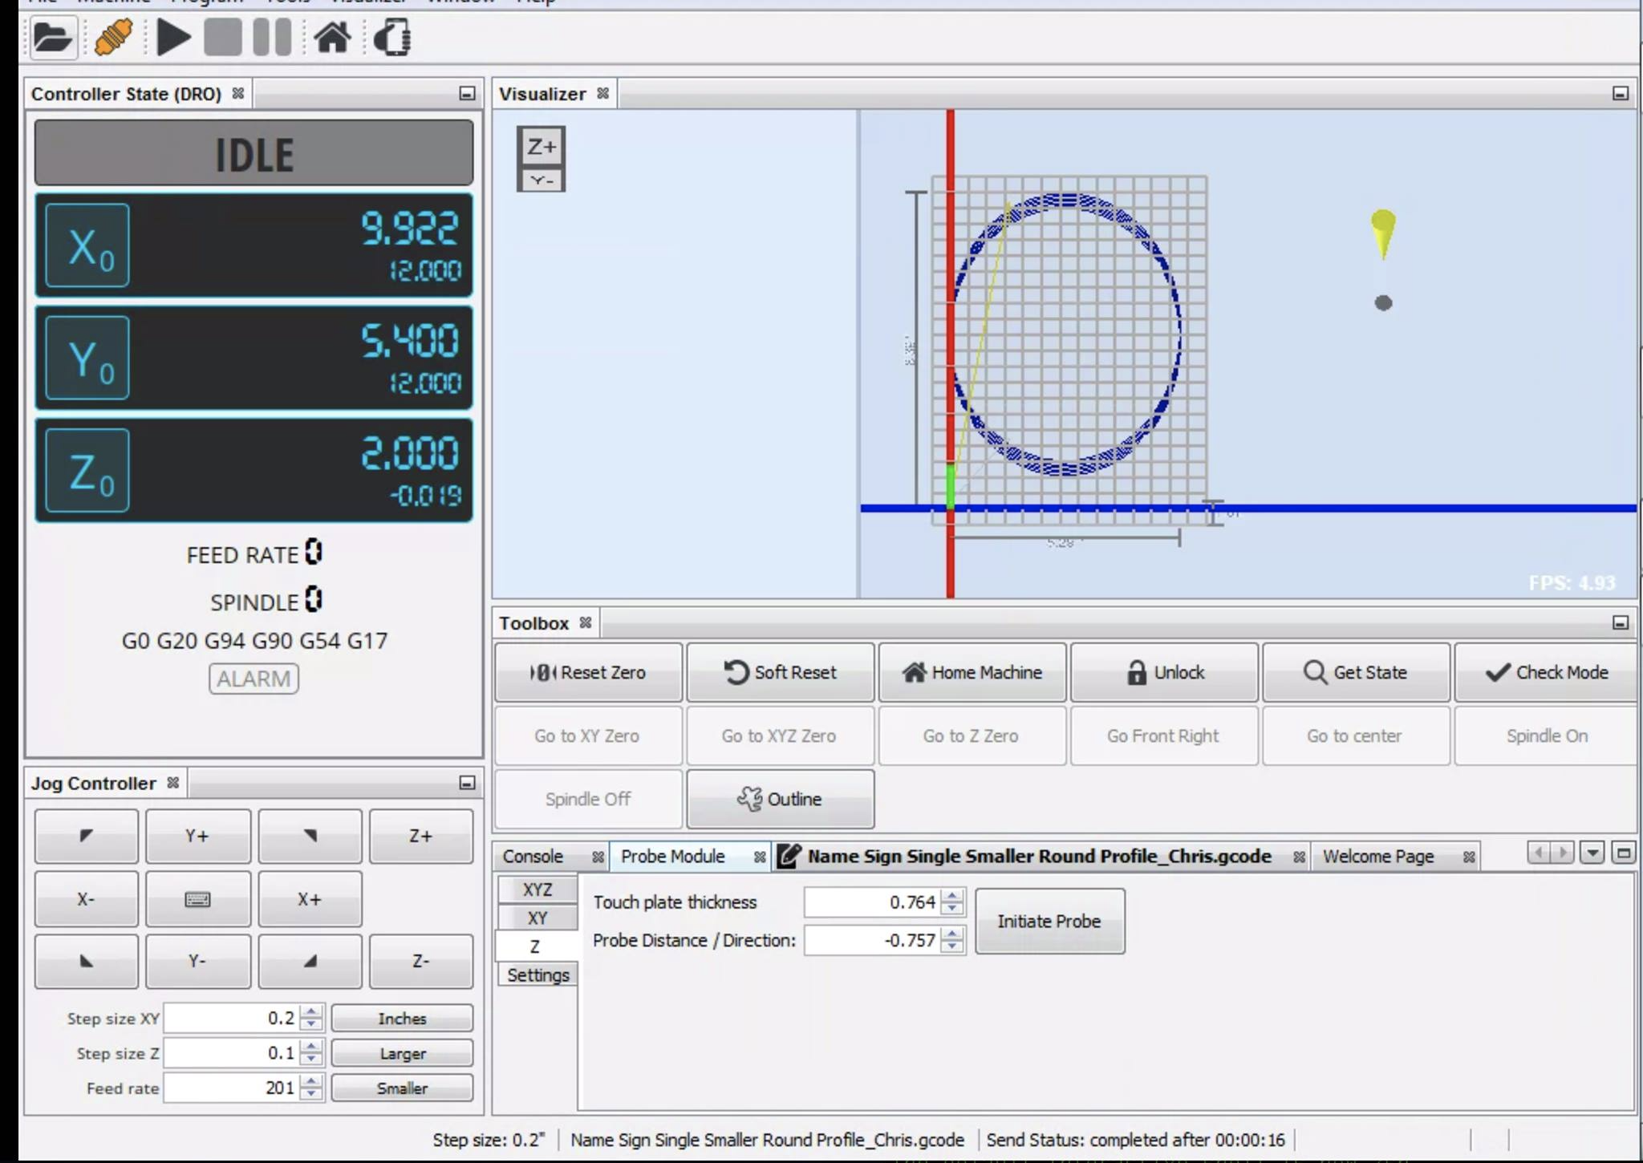Open a gcode file with folder icon
Screen dimensions: 1643x1163
pyautogui.click(x=53, y=38)
